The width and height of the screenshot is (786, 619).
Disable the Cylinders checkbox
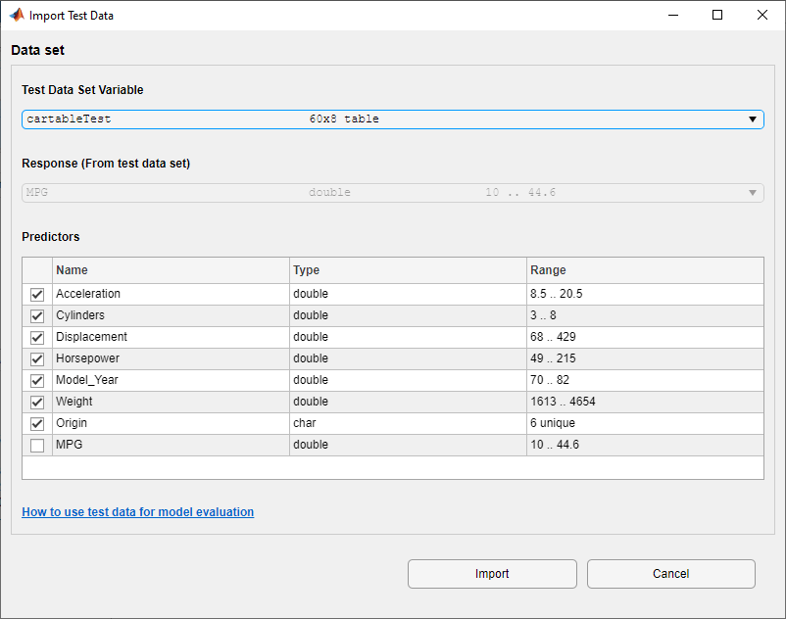click(36, 315)
